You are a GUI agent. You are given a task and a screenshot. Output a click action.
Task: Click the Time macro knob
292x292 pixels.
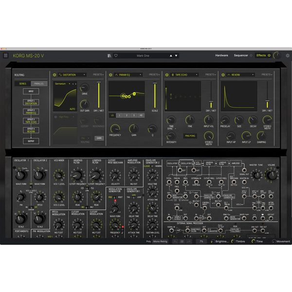coord(253,241)
